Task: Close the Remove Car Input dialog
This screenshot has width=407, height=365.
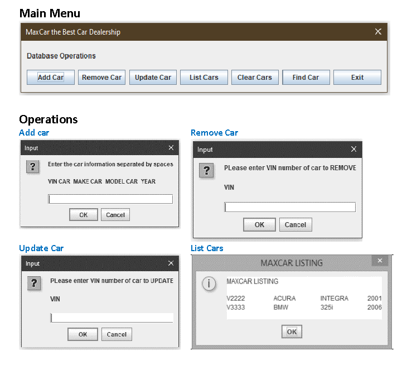Action: point(353,149)
